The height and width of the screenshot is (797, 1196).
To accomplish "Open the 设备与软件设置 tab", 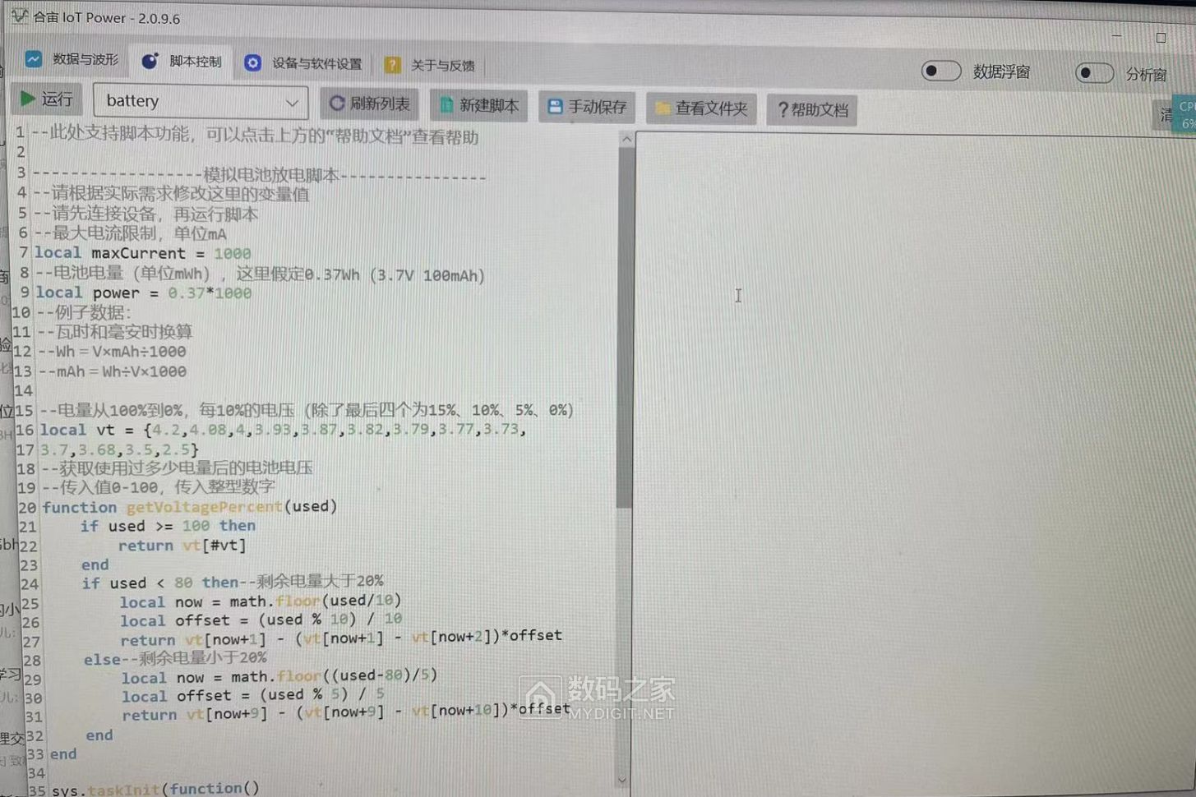I will [303, 63].
